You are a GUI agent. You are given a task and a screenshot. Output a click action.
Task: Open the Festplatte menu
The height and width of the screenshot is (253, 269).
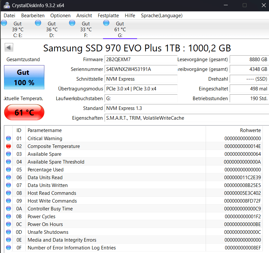coord(108,16)
